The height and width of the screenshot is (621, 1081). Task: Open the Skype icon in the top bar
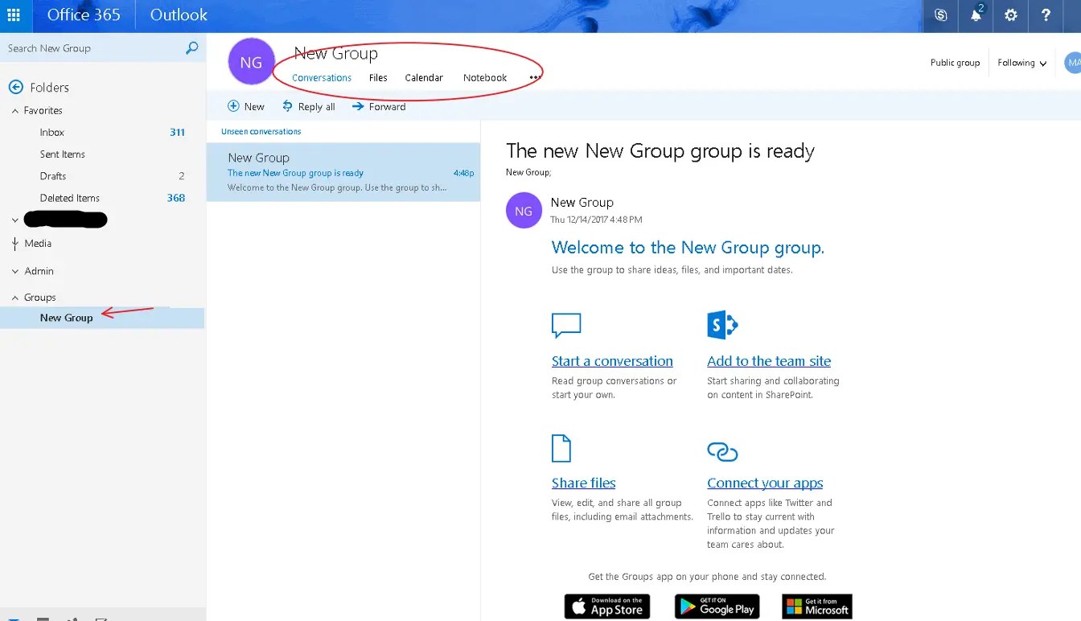click(939, 15)
